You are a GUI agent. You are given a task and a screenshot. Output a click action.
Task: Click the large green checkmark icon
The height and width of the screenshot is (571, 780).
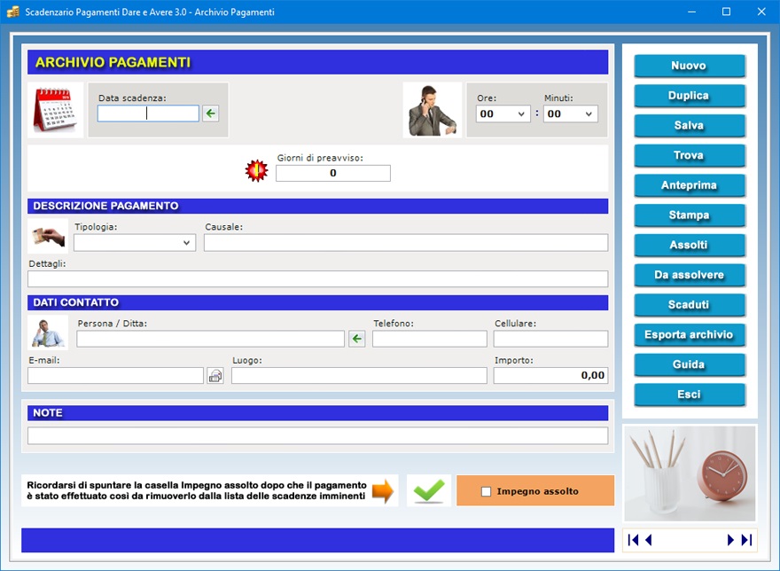[429, 491]
